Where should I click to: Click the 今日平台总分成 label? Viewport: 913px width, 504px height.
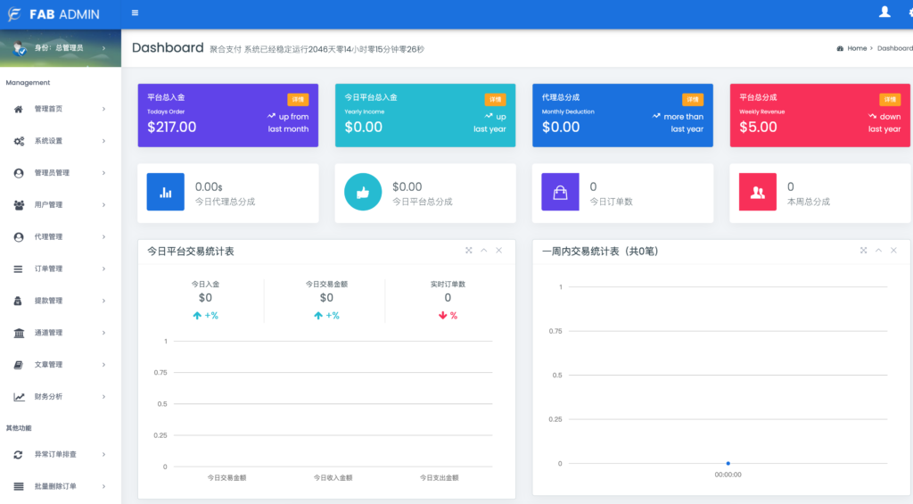pyautogui.click(x=422, y=202)
